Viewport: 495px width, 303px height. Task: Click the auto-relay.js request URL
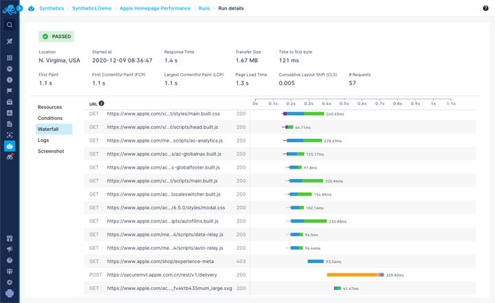click(x=165, y=248)
